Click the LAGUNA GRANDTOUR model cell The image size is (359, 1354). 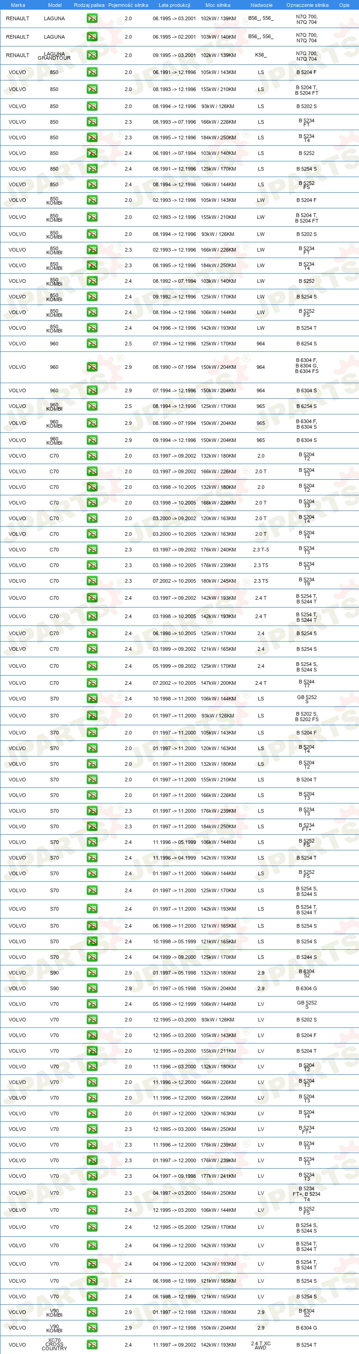[x=54, y=56]
